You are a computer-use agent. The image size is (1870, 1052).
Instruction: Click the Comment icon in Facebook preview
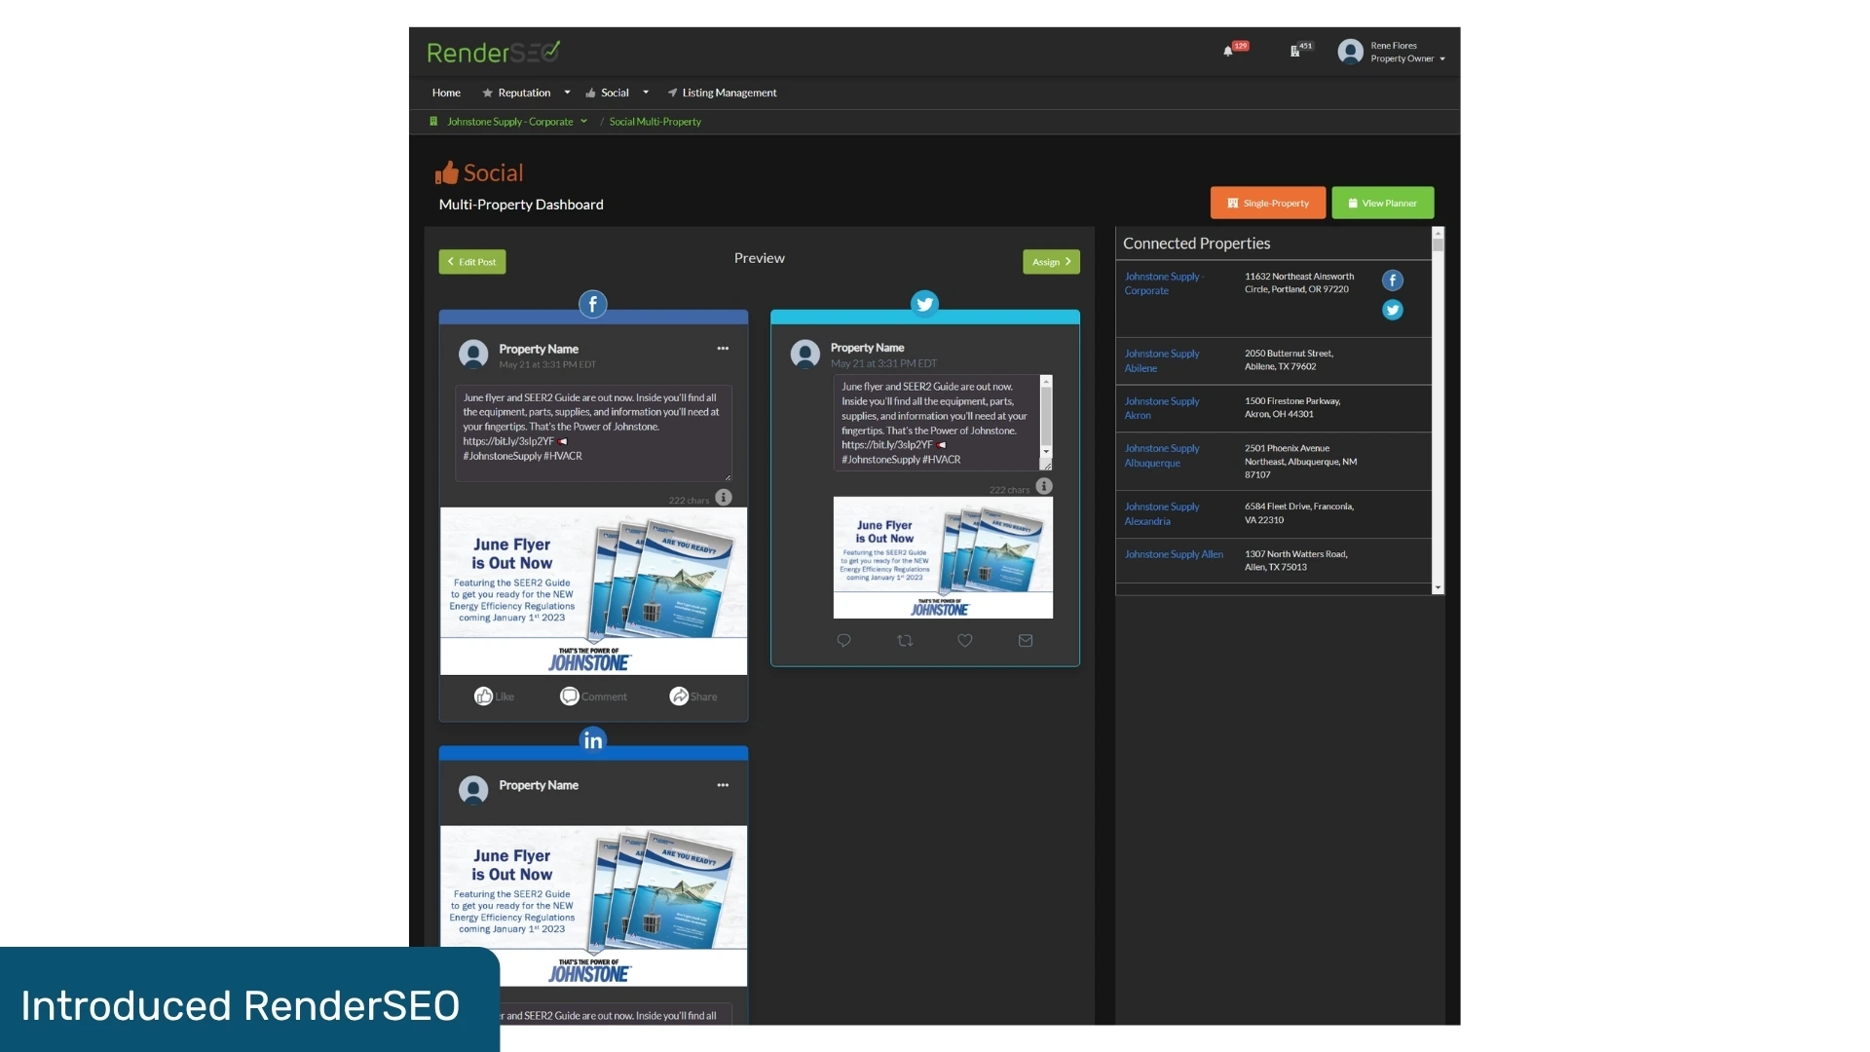(x=570, y=696)
